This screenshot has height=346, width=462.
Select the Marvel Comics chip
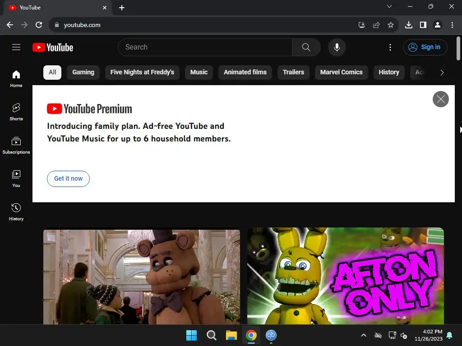point(342,73)
